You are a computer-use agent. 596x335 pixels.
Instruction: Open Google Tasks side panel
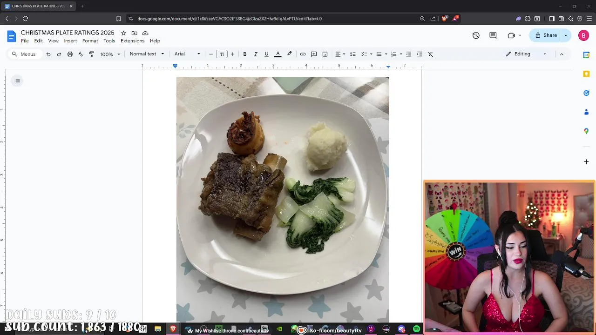[586, 93]
